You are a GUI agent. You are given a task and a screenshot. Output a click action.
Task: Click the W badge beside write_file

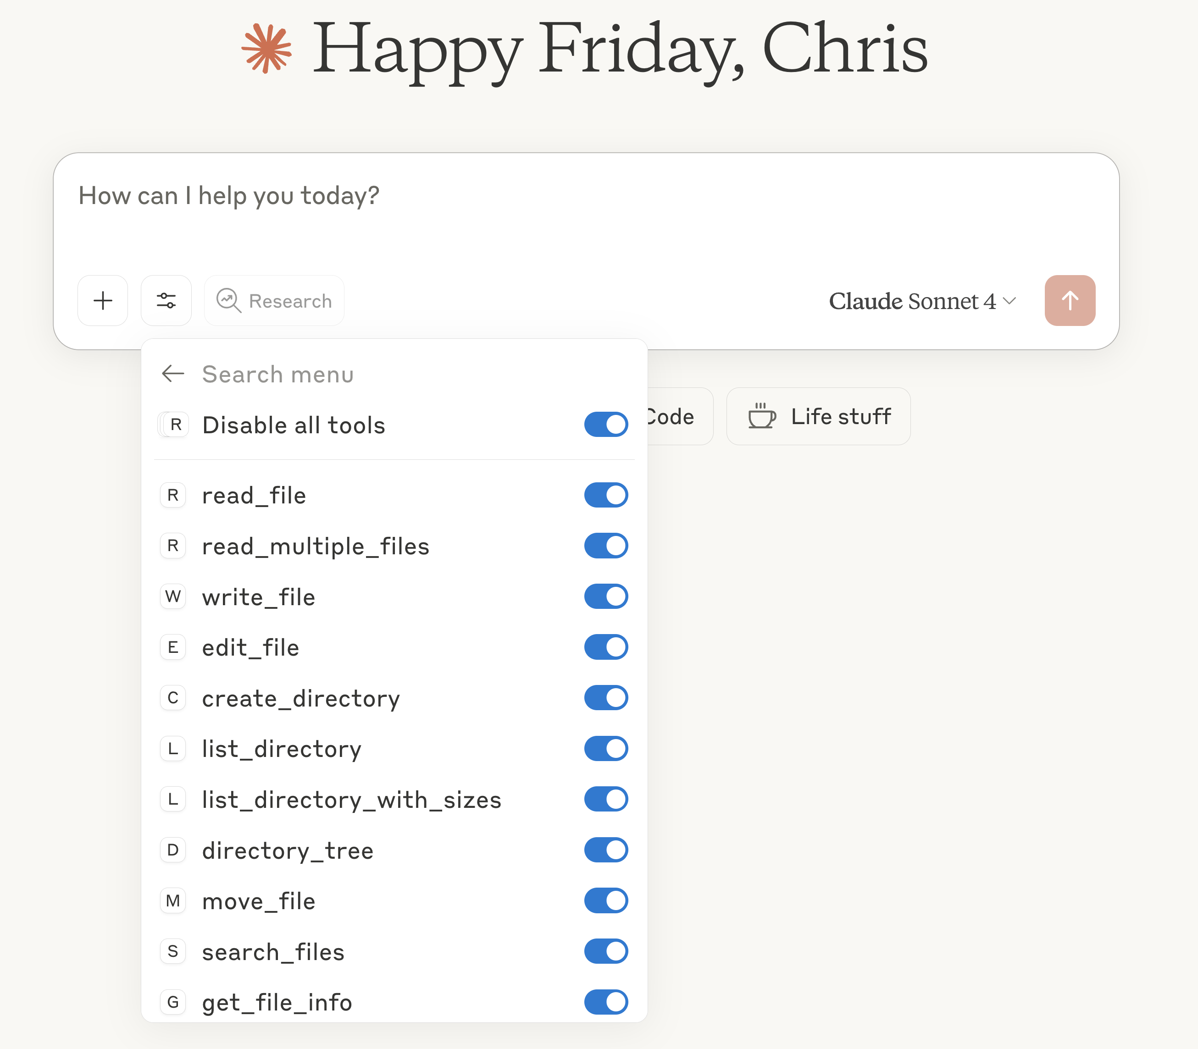pyautogui.click(x=173, y=596)
